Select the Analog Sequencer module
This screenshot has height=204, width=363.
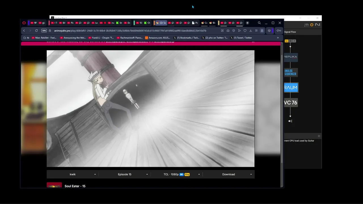tap(291, 73)
